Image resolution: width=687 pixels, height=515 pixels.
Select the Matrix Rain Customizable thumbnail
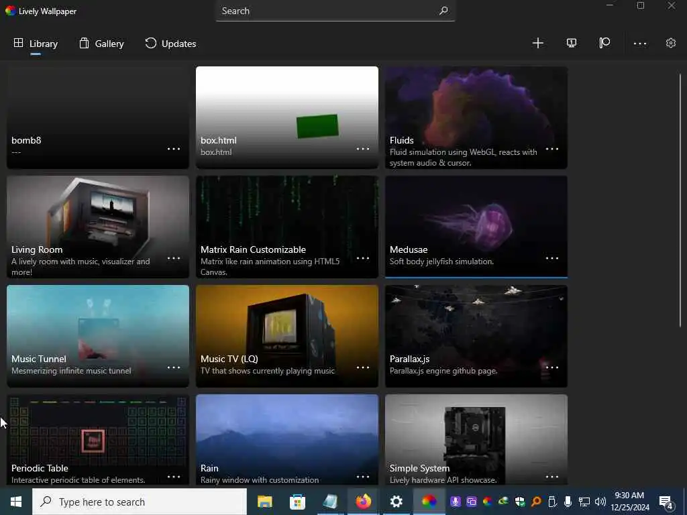tap(287, 227)
